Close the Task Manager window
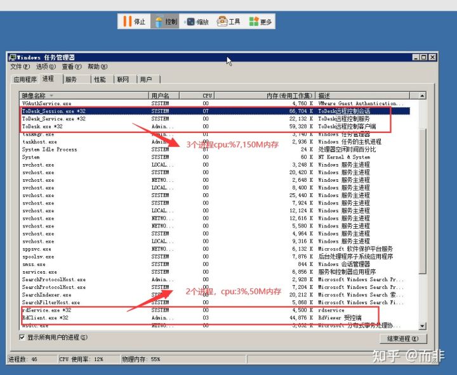The image size is (457, 375). pos(432,57)
